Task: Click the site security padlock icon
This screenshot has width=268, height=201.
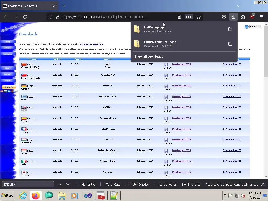Action: click(x=58, y=17)
